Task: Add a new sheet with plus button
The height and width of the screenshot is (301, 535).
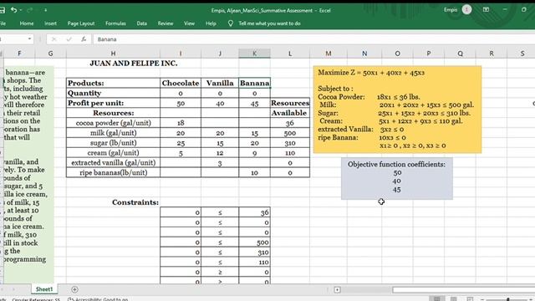Action: [74, 290]
